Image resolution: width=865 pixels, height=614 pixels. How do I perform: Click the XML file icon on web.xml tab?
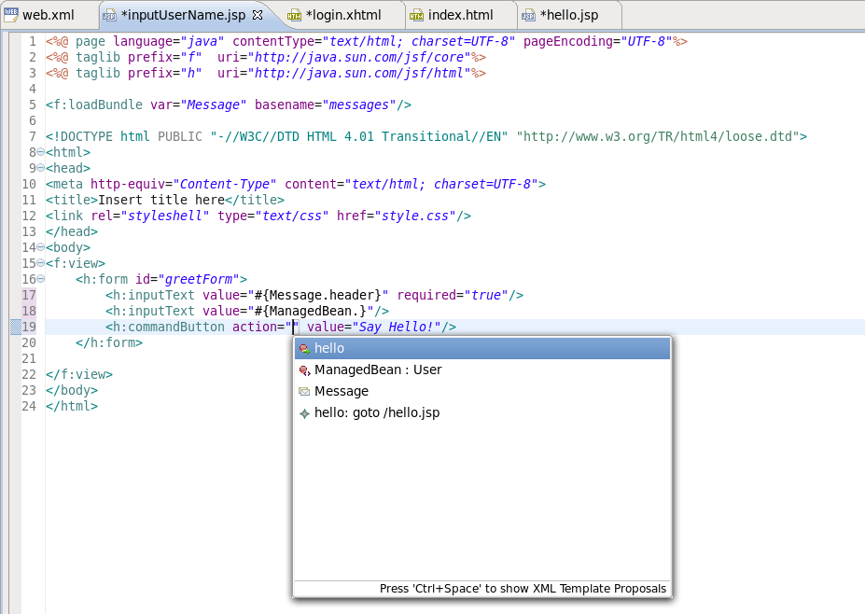(13, 15)
